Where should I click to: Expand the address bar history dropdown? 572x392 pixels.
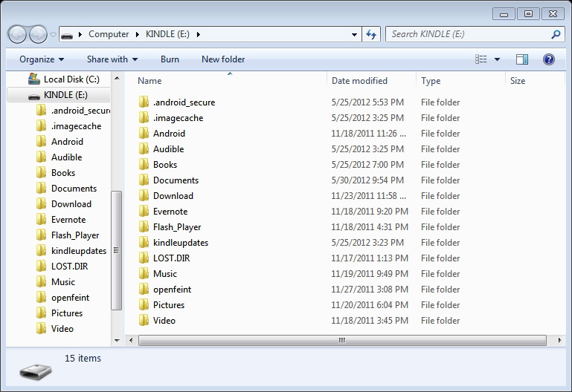click(355, 34)
